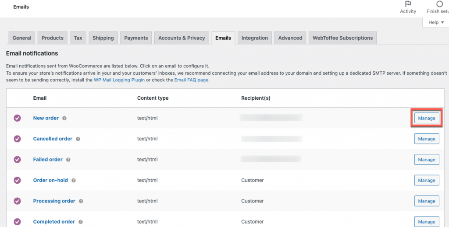Click the Emails page title
Screen dimensions: 449x227
pyautogui.click(x=21, y=7)
